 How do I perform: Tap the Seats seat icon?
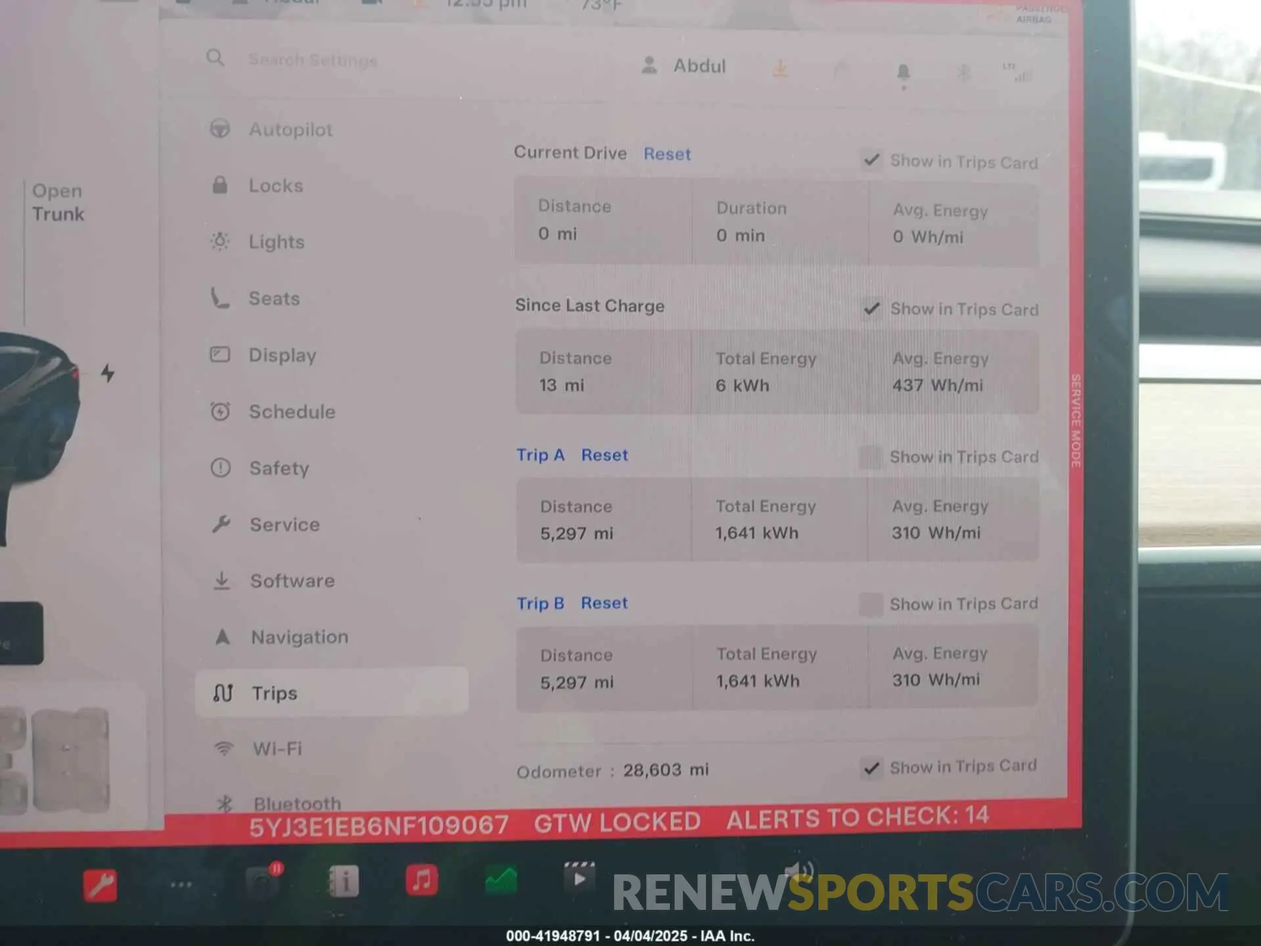[219, 298]
